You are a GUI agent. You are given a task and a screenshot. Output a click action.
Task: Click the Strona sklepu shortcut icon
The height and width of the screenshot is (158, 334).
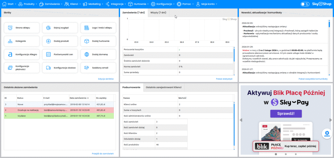tap(10, 28)
